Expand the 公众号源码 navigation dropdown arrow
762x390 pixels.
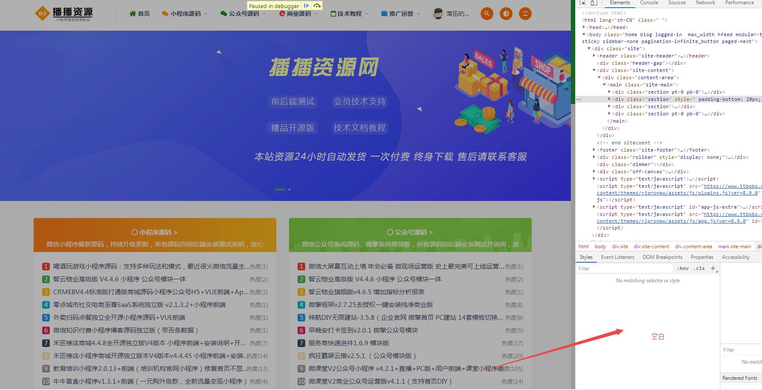[264, 14]
